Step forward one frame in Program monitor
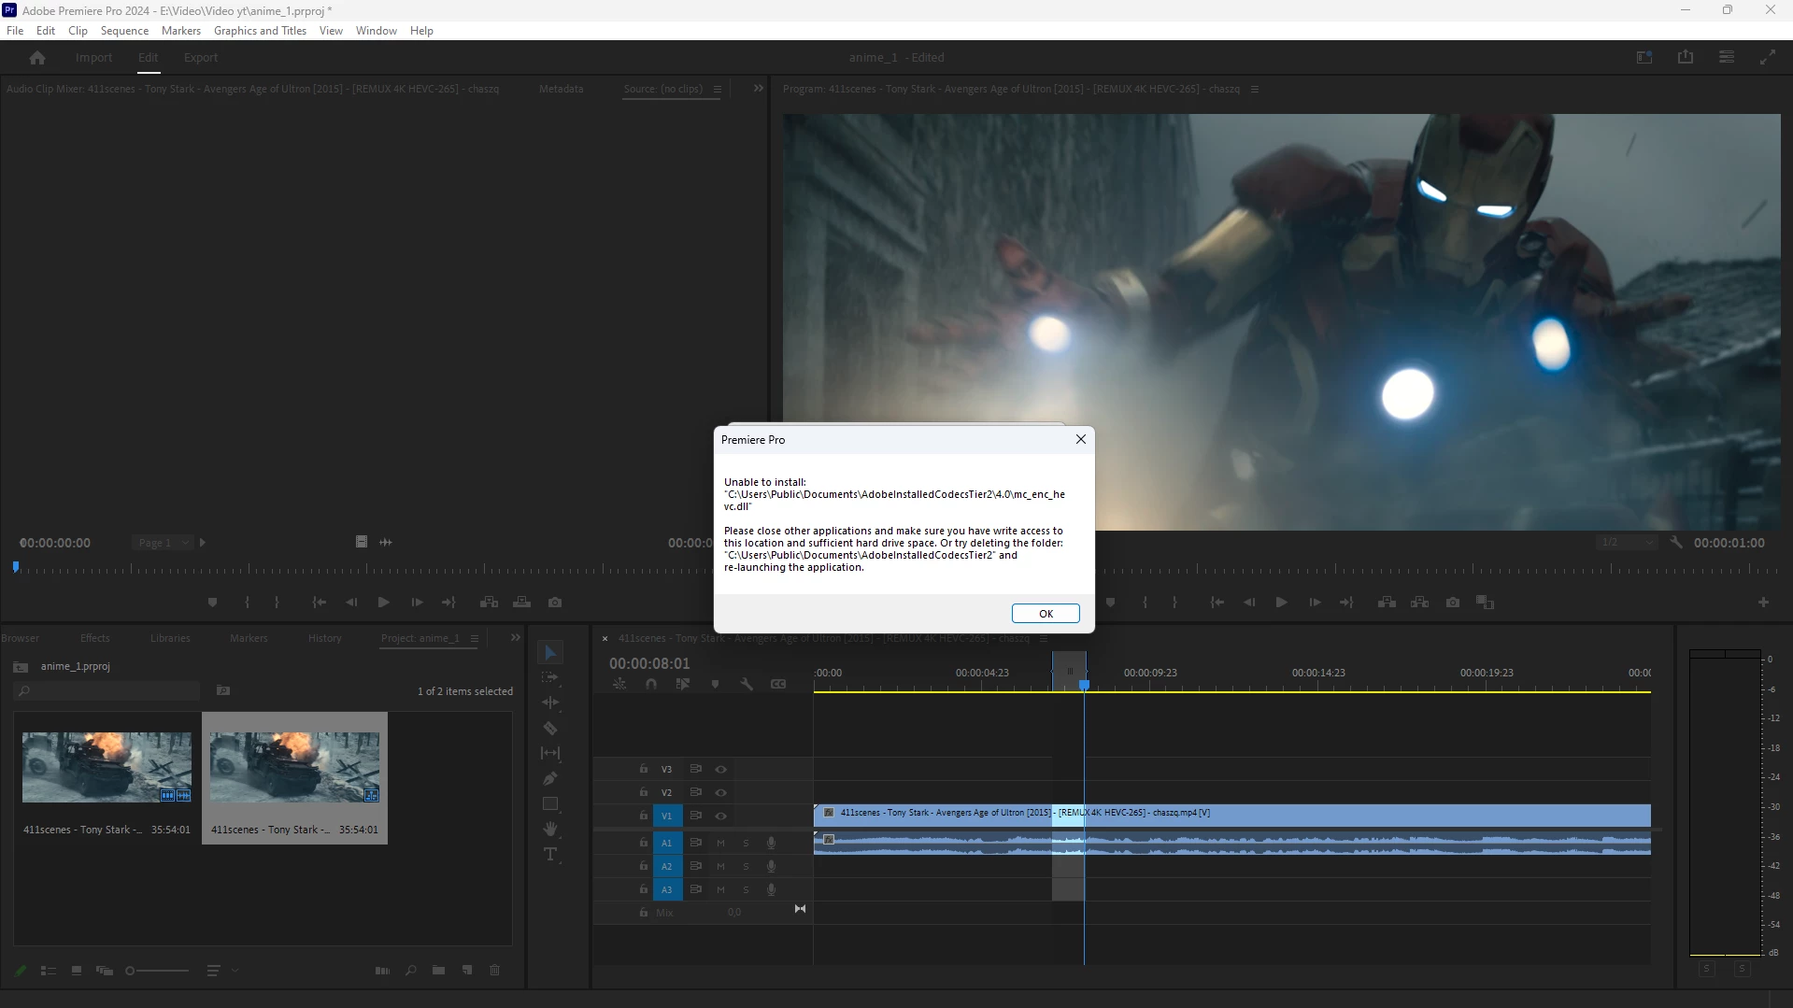The image size is (1793, 1008). click(x=1315, y=603)
